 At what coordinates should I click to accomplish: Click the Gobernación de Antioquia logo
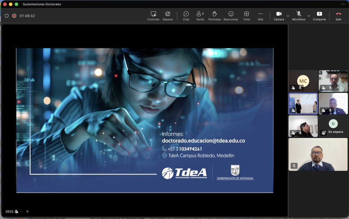tap(235, 173)
